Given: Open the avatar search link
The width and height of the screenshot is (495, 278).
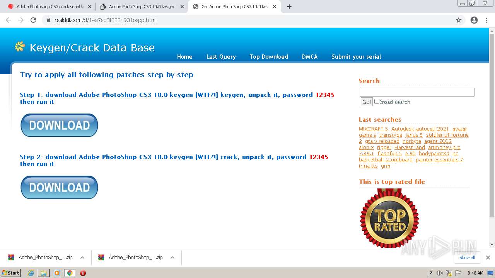Looking at the screenshot, I should 460,129.
